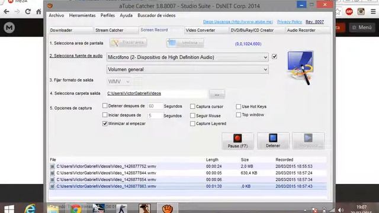Open Buscador de videos menu
Viewport: 379px width, 213px height.
coord(156,15)
